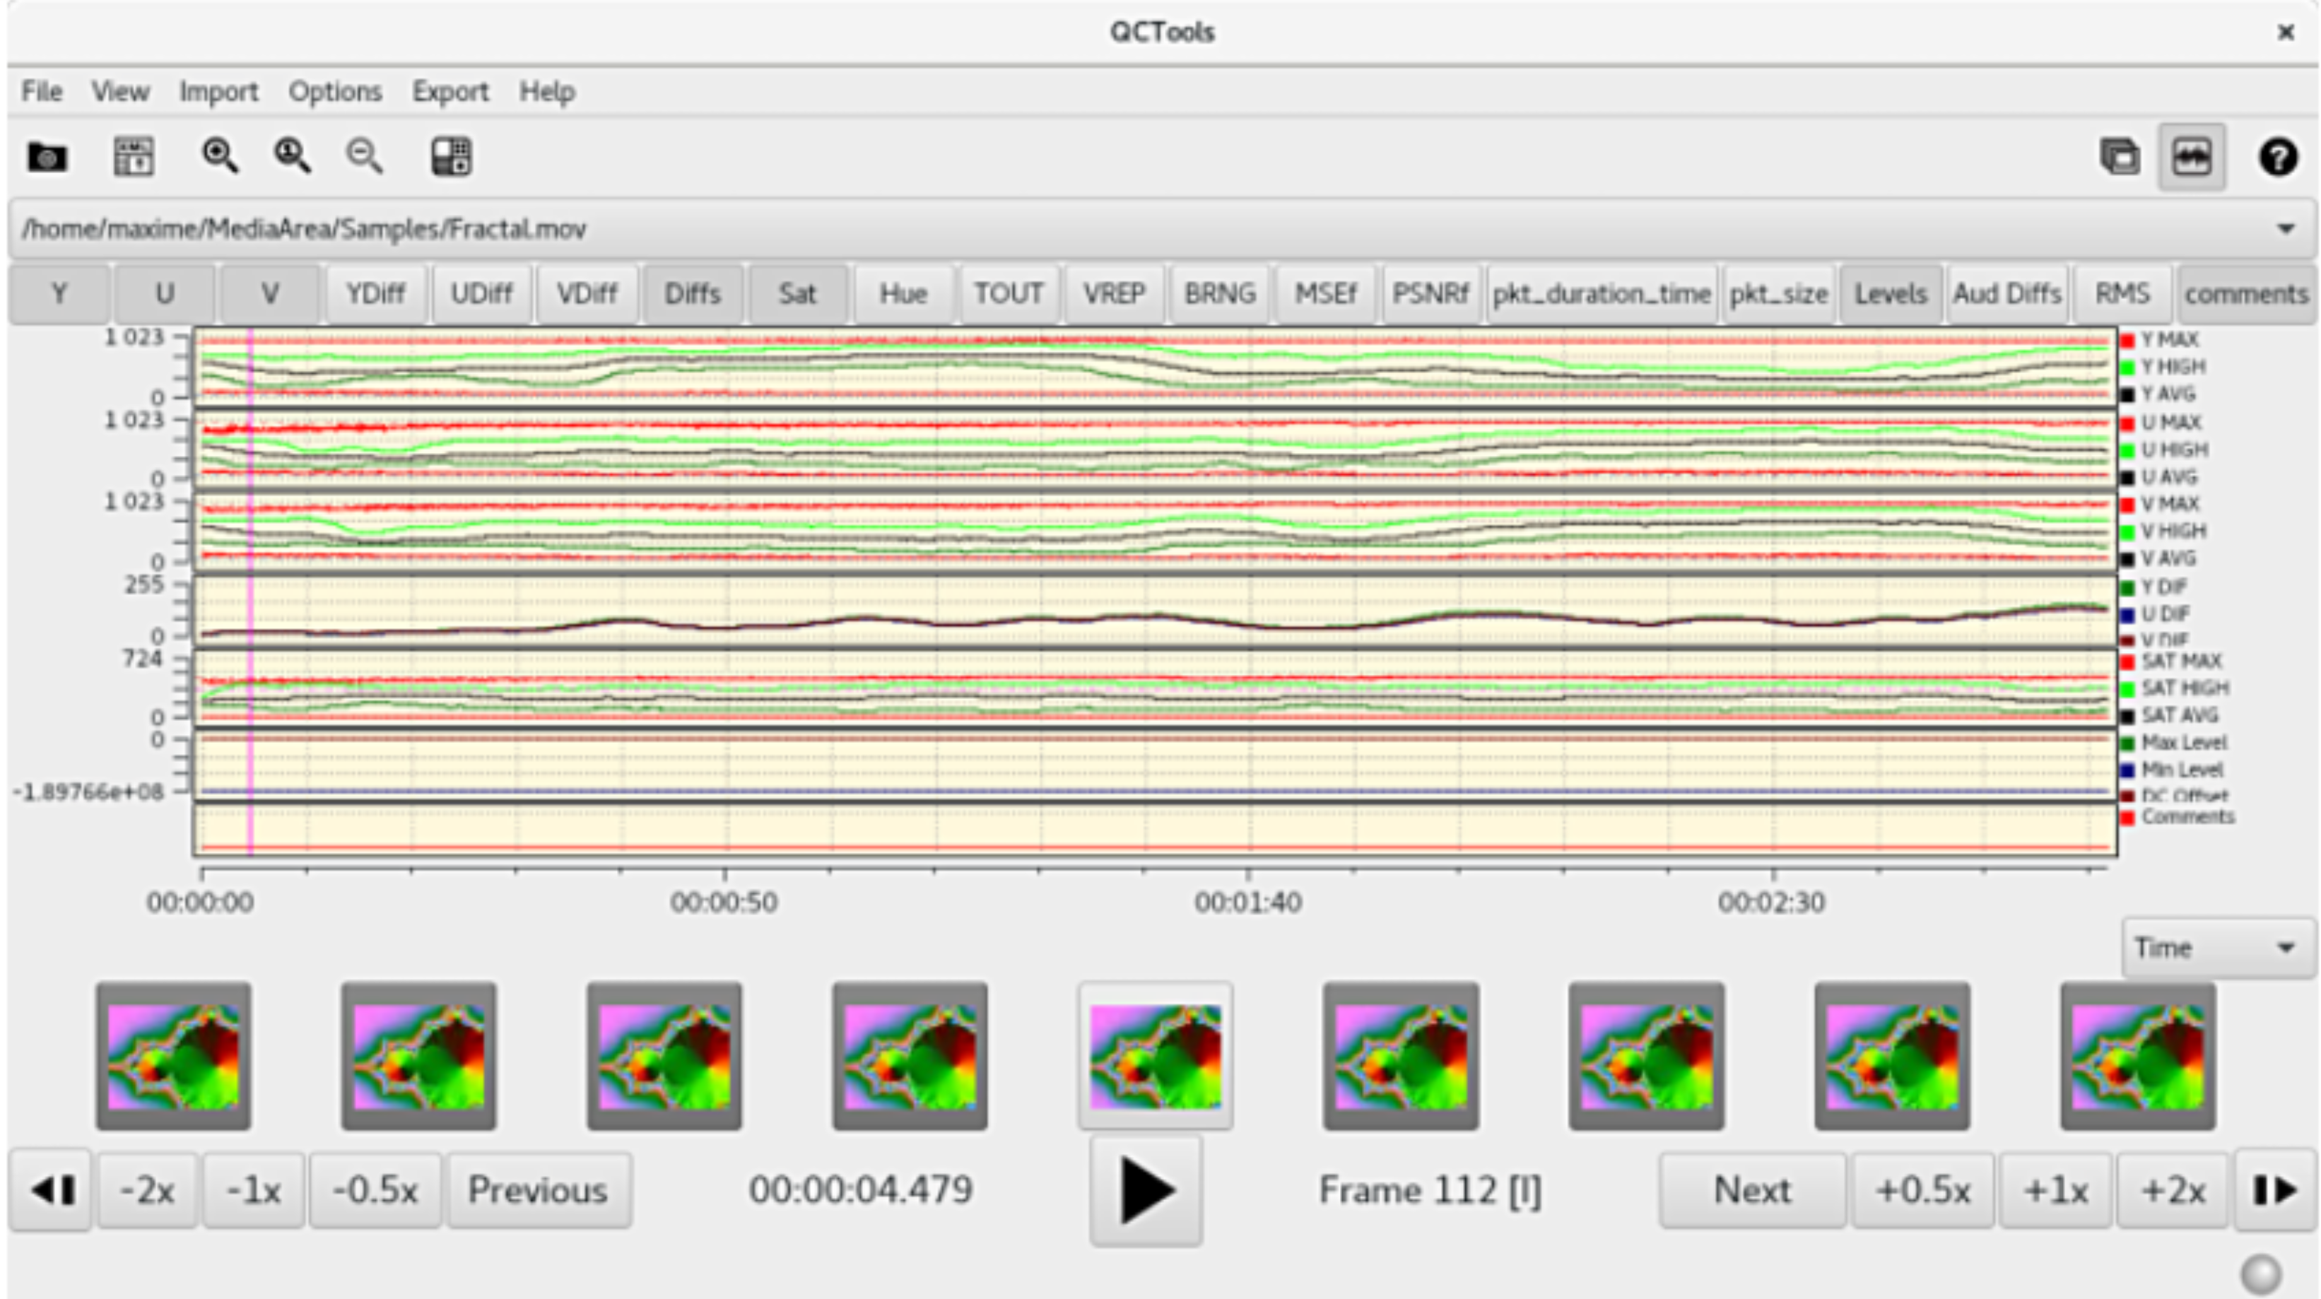
Task: Open the Export menu
Action: click(450, 91)
